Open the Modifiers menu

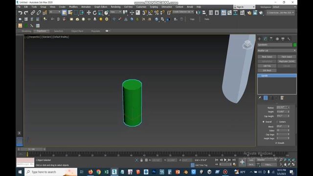pos(73,7)
